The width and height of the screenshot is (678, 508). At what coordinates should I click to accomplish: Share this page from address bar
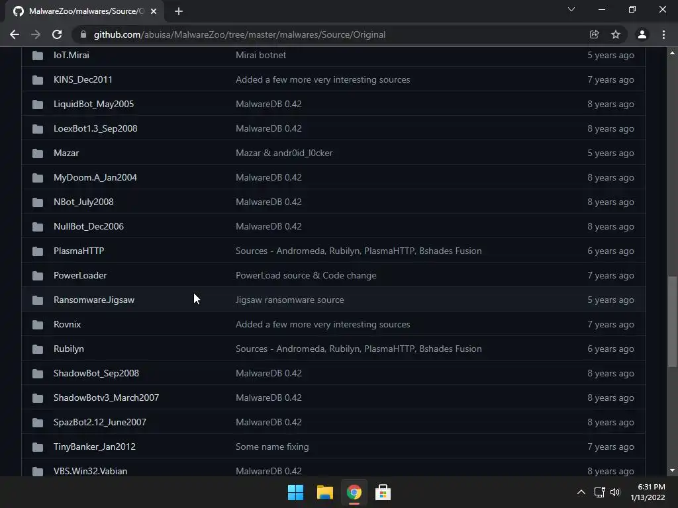coord(594,34)
